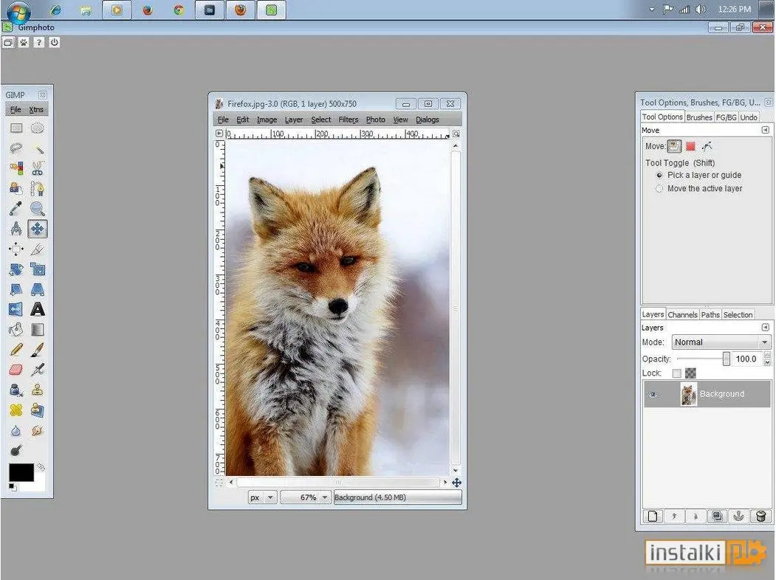
Task: Select the Ink tool
Action: [x=16, y=390]
